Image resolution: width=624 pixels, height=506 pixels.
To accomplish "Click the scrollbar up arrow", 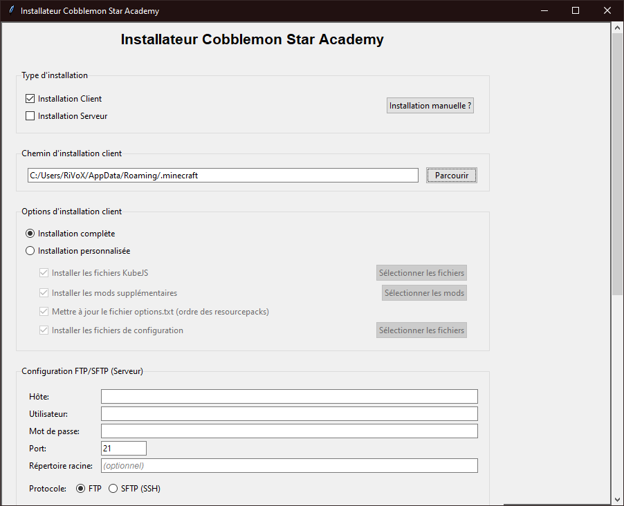I will click(617, 28).
